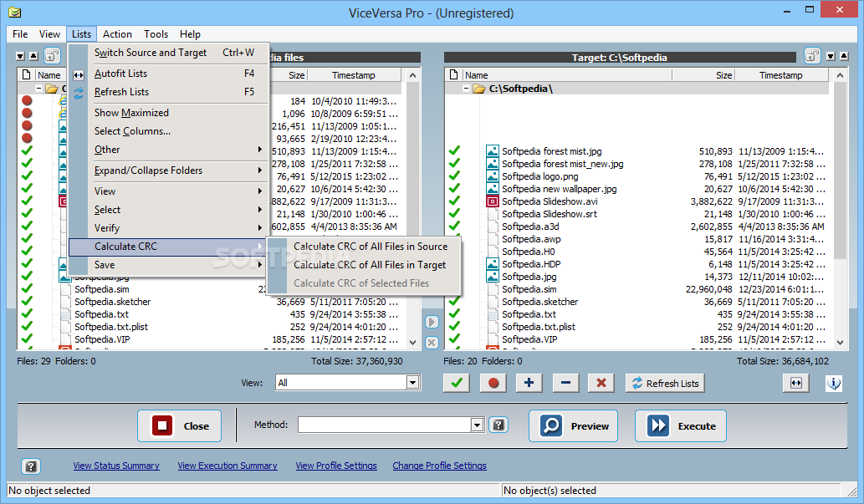Click the blue minus filter button

[x=565, y=383]
